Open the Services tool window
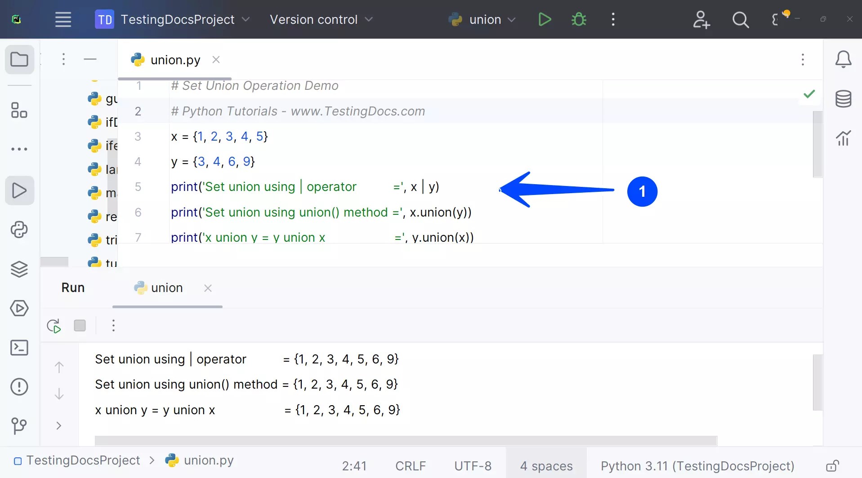Screen dimensions: 862x478 [x=19, y=309]
